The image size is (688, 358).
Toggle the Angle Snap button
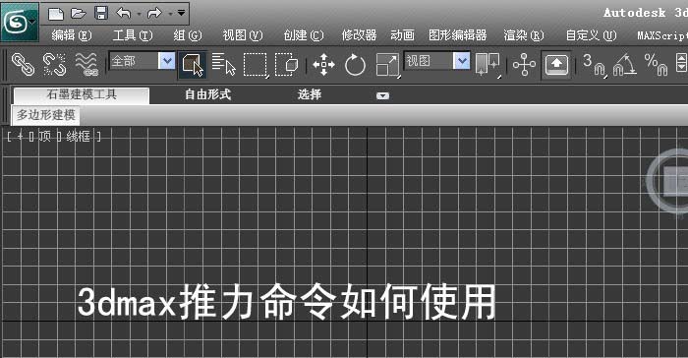625,65
